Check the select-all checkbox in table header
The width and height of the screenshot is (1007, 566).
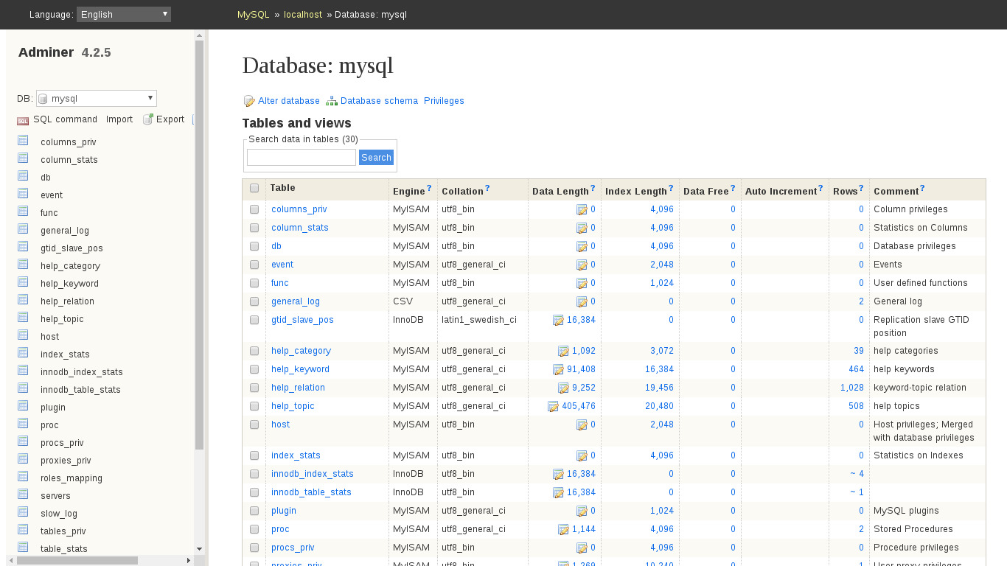coord(254,188)
